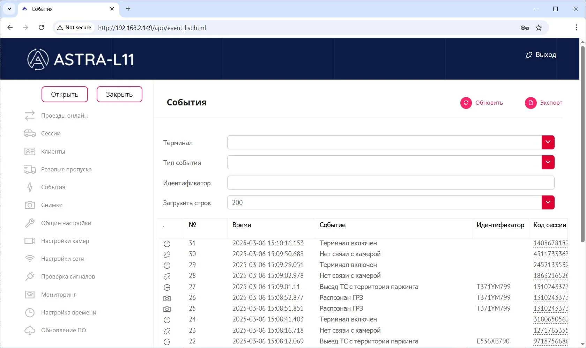Click the page vertical scrollbar

[x=583, y=144]
